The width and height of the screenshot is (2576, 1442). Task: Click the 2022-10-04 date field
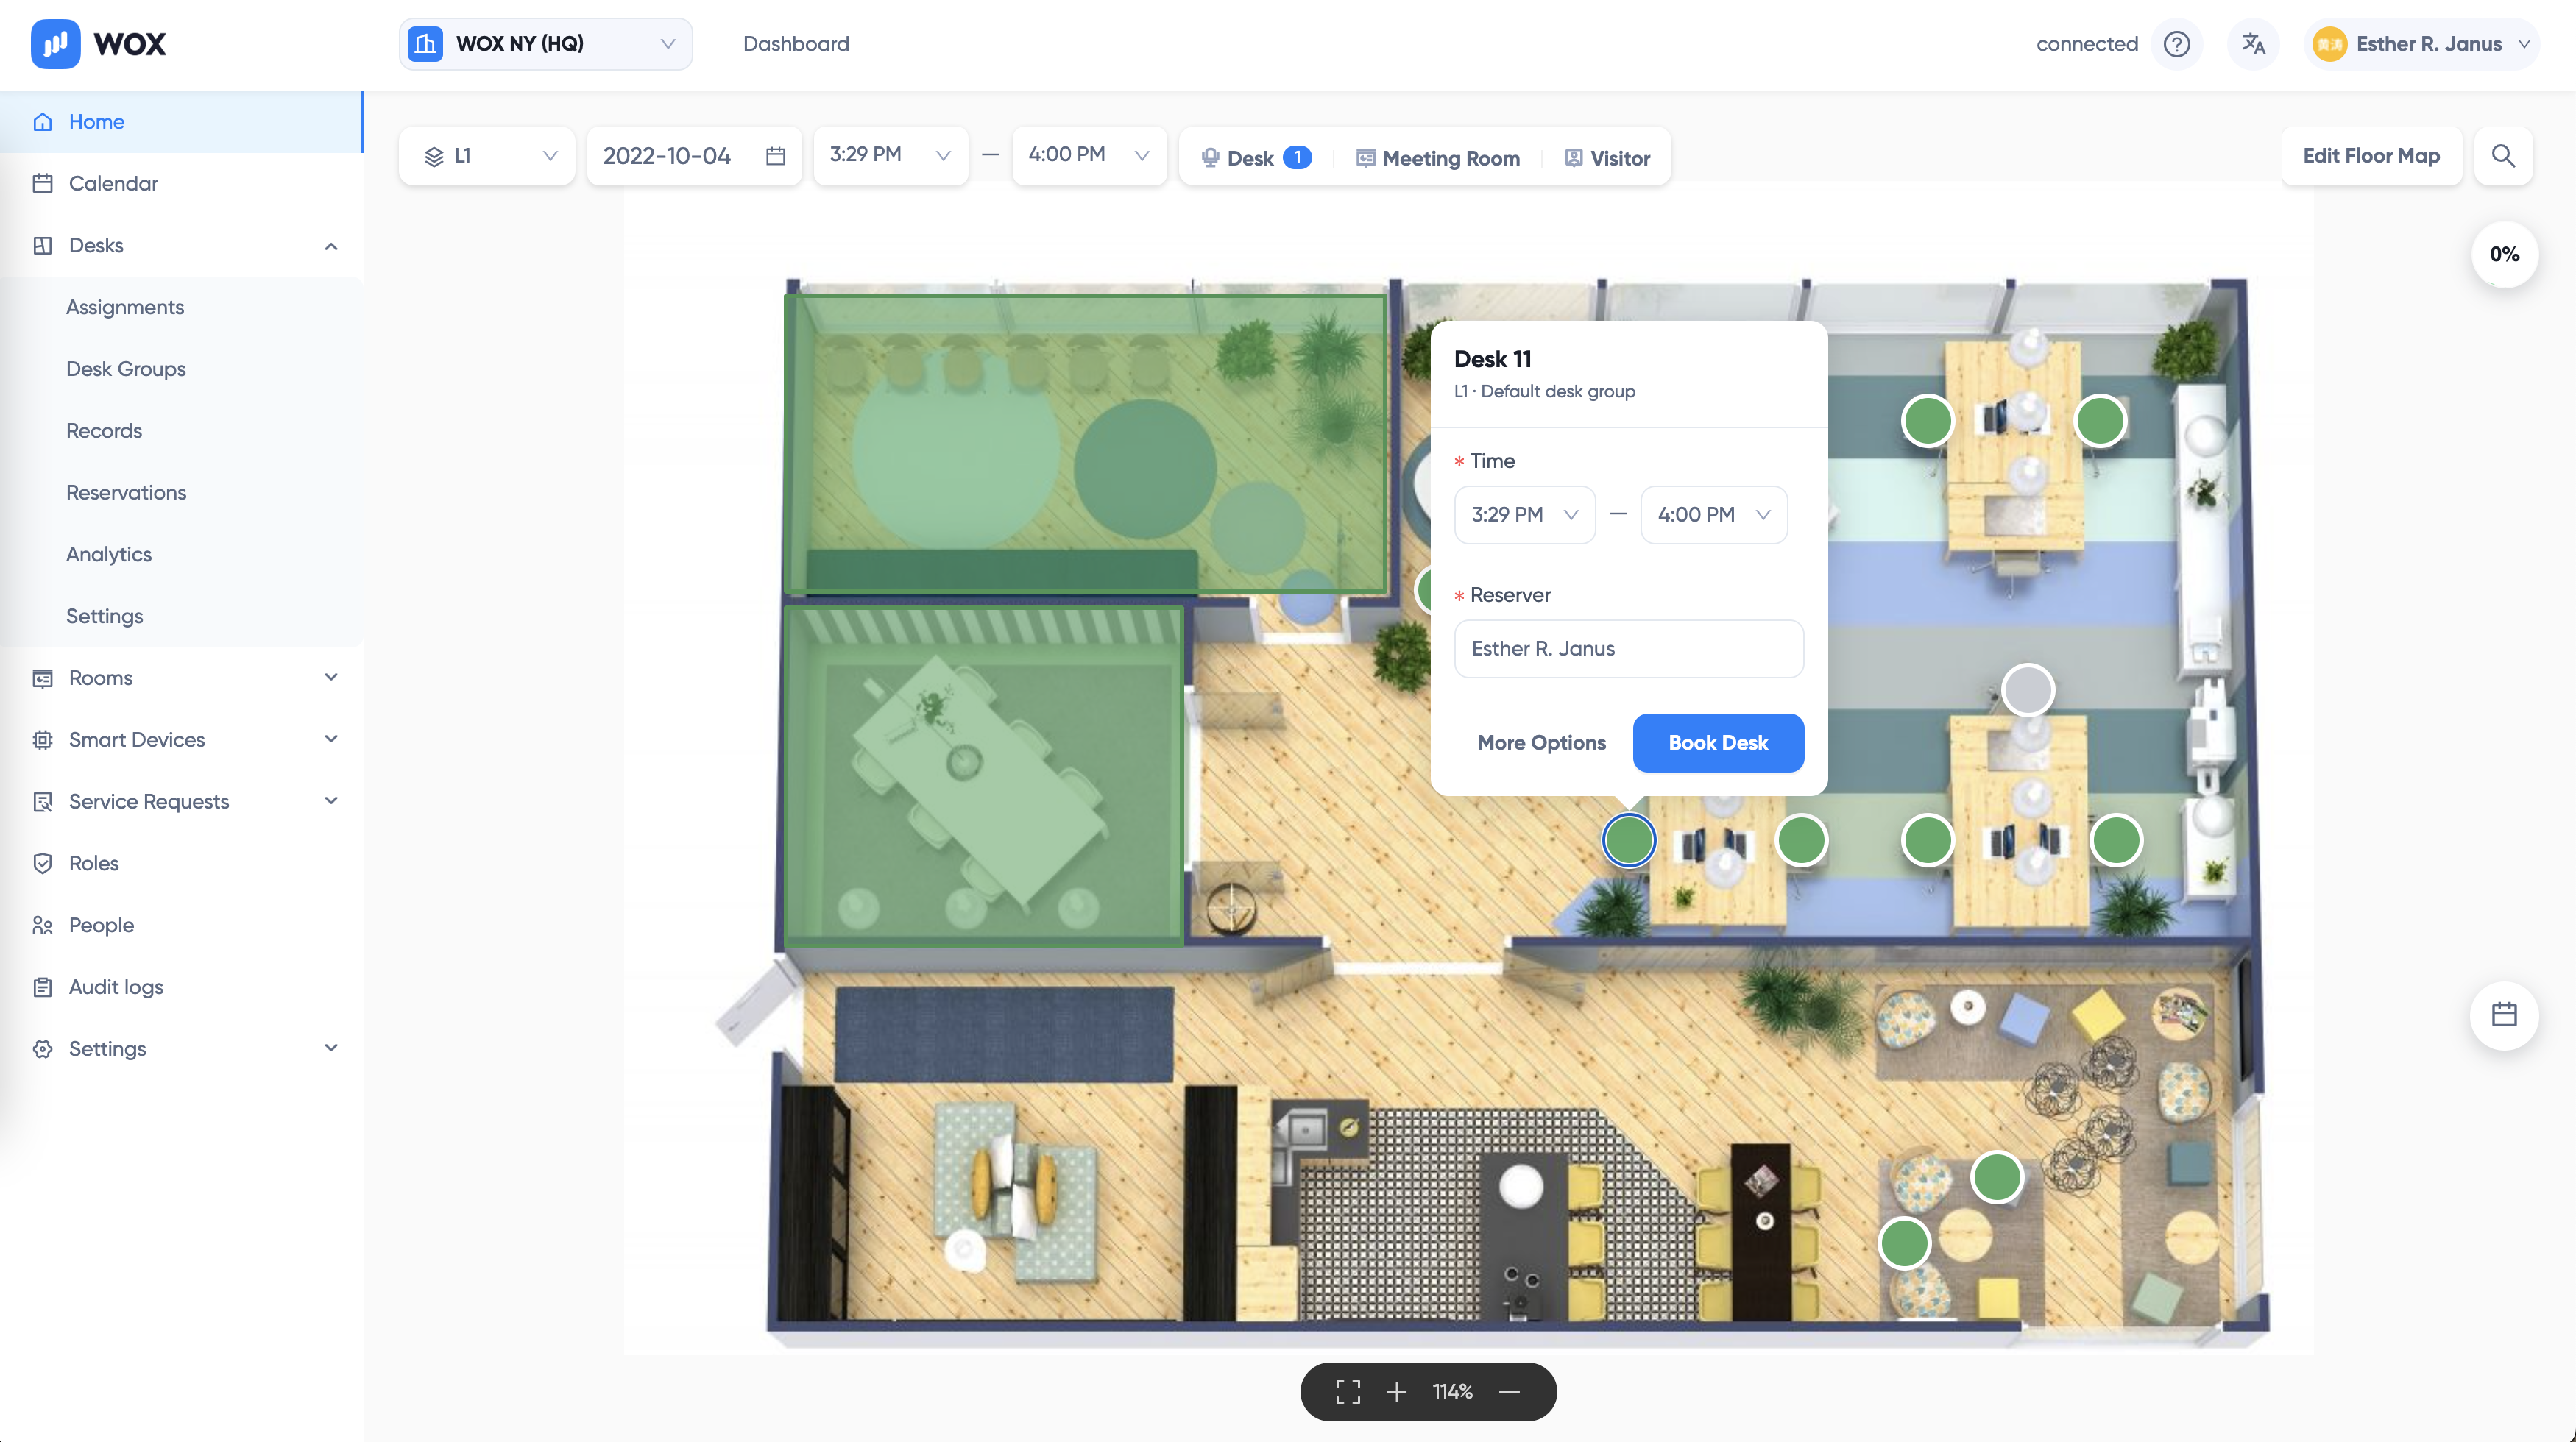(694, 156)
